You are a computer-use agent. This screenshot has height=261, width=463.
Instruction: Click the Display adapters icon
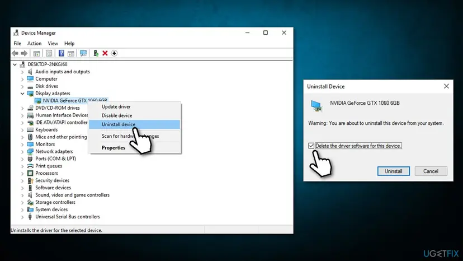[30, 94]
